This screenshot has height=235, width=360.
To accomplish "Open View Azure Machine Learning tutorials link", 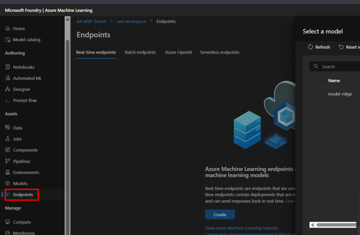I will point(242,228).
